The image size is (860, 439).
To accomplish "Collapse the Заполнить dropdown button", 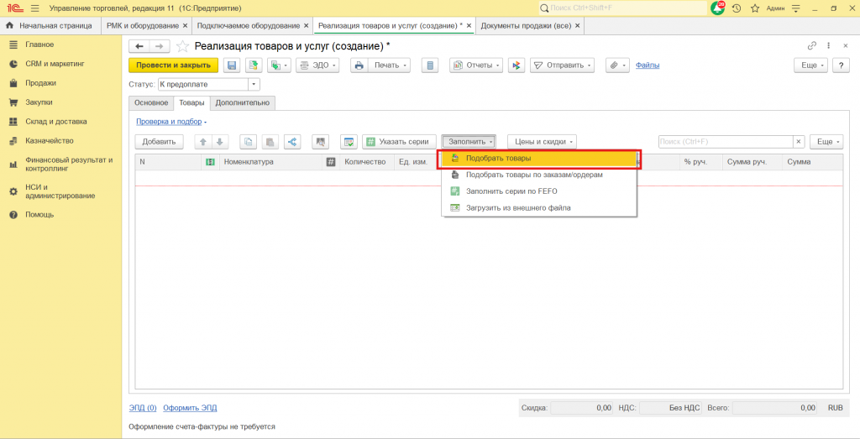I will point(469,141).
